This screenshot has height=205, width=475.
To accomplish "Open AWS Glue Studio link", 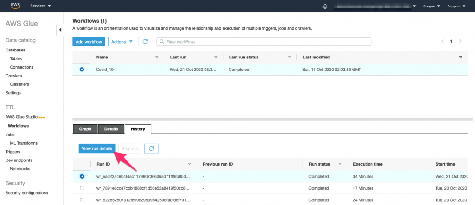I will 21,117.
